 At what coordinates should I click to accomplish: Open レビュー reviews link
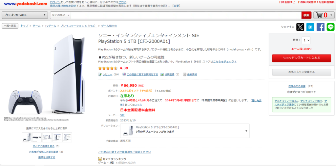(107, 75)
